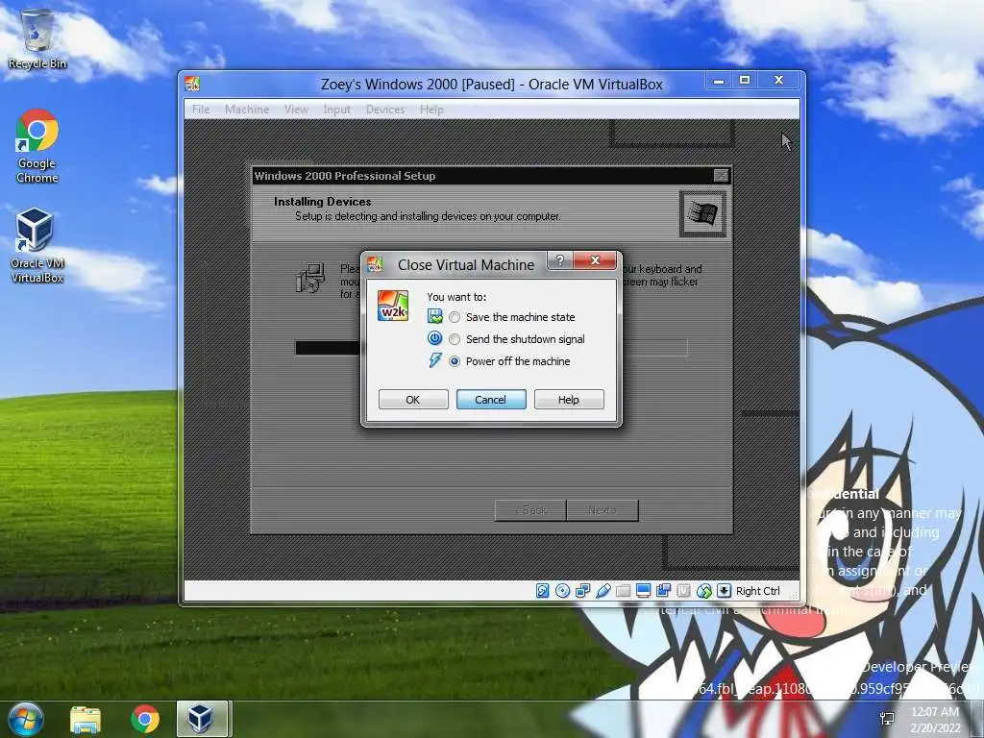The image size is (984, 738).
Task: Click the w2k logo in Close Virtual Machine dialog
Action: click(x=393, y=306)
